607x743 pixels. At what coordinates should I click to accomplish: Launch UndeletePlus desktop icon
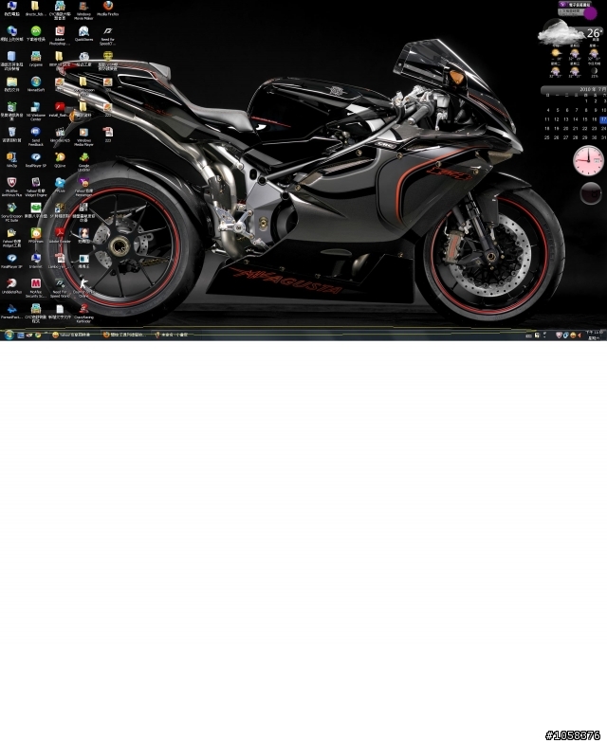pyautogui.click(x=11, y=286)
